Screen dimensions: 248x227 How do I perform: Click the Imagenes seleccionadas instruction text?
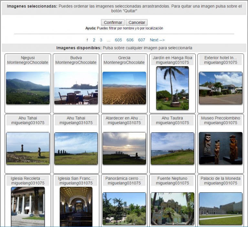click(x=124, y=8)
